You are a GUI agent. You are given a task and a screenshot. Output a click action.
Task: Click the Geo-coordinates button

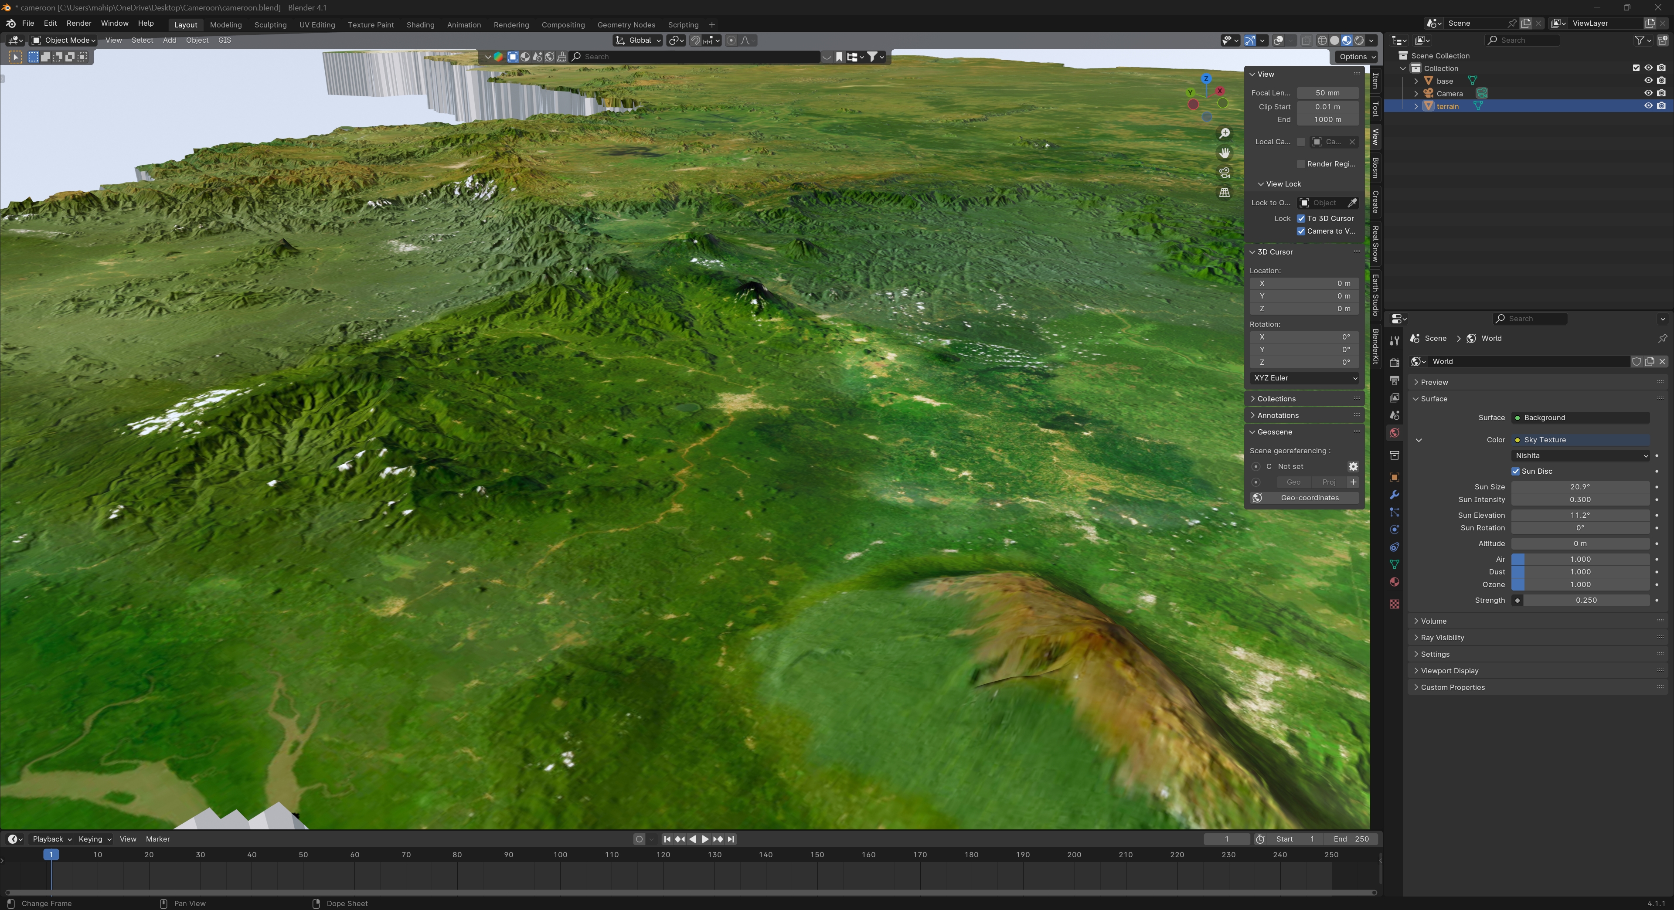click(1309, 498)
